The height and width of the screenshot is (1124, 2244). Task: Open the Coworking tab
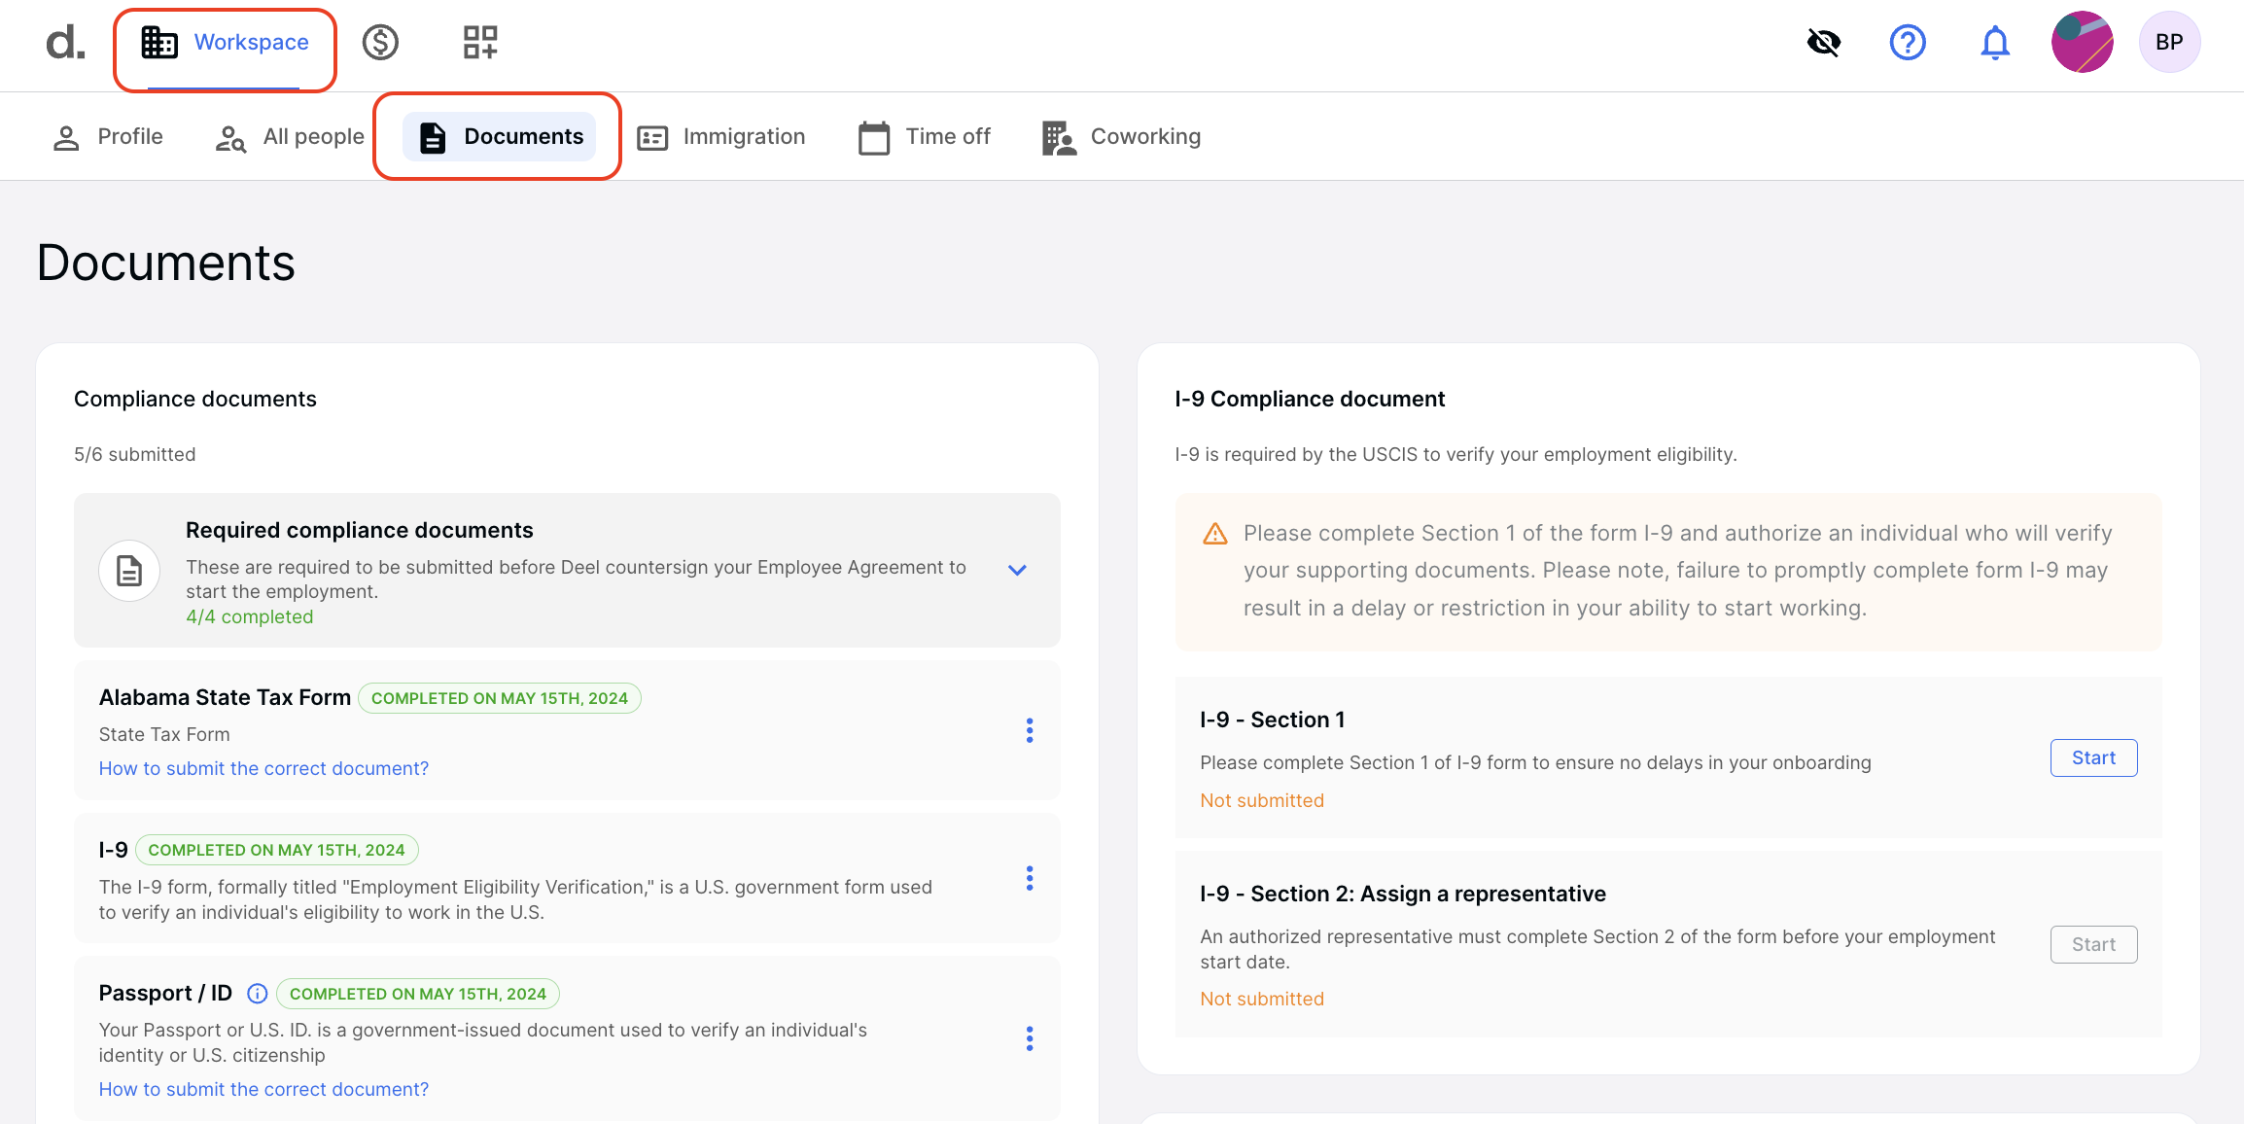click(x=1121, y=137)
